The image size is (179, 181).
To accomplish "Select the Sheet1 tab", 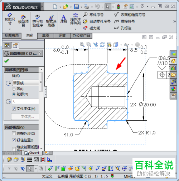I will point(32,153).
